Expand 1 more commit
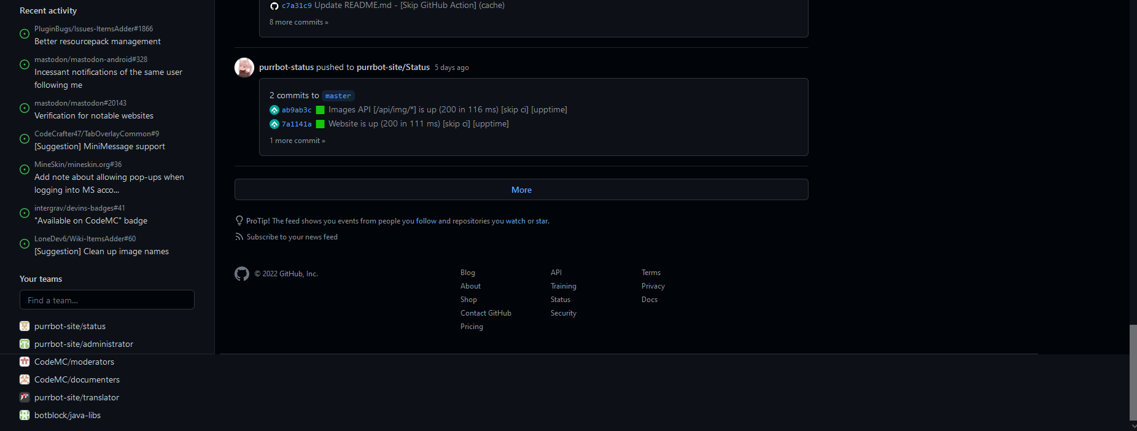This screenshot has width=1137, height=431. pyautogui.click(x=297, y=141)
